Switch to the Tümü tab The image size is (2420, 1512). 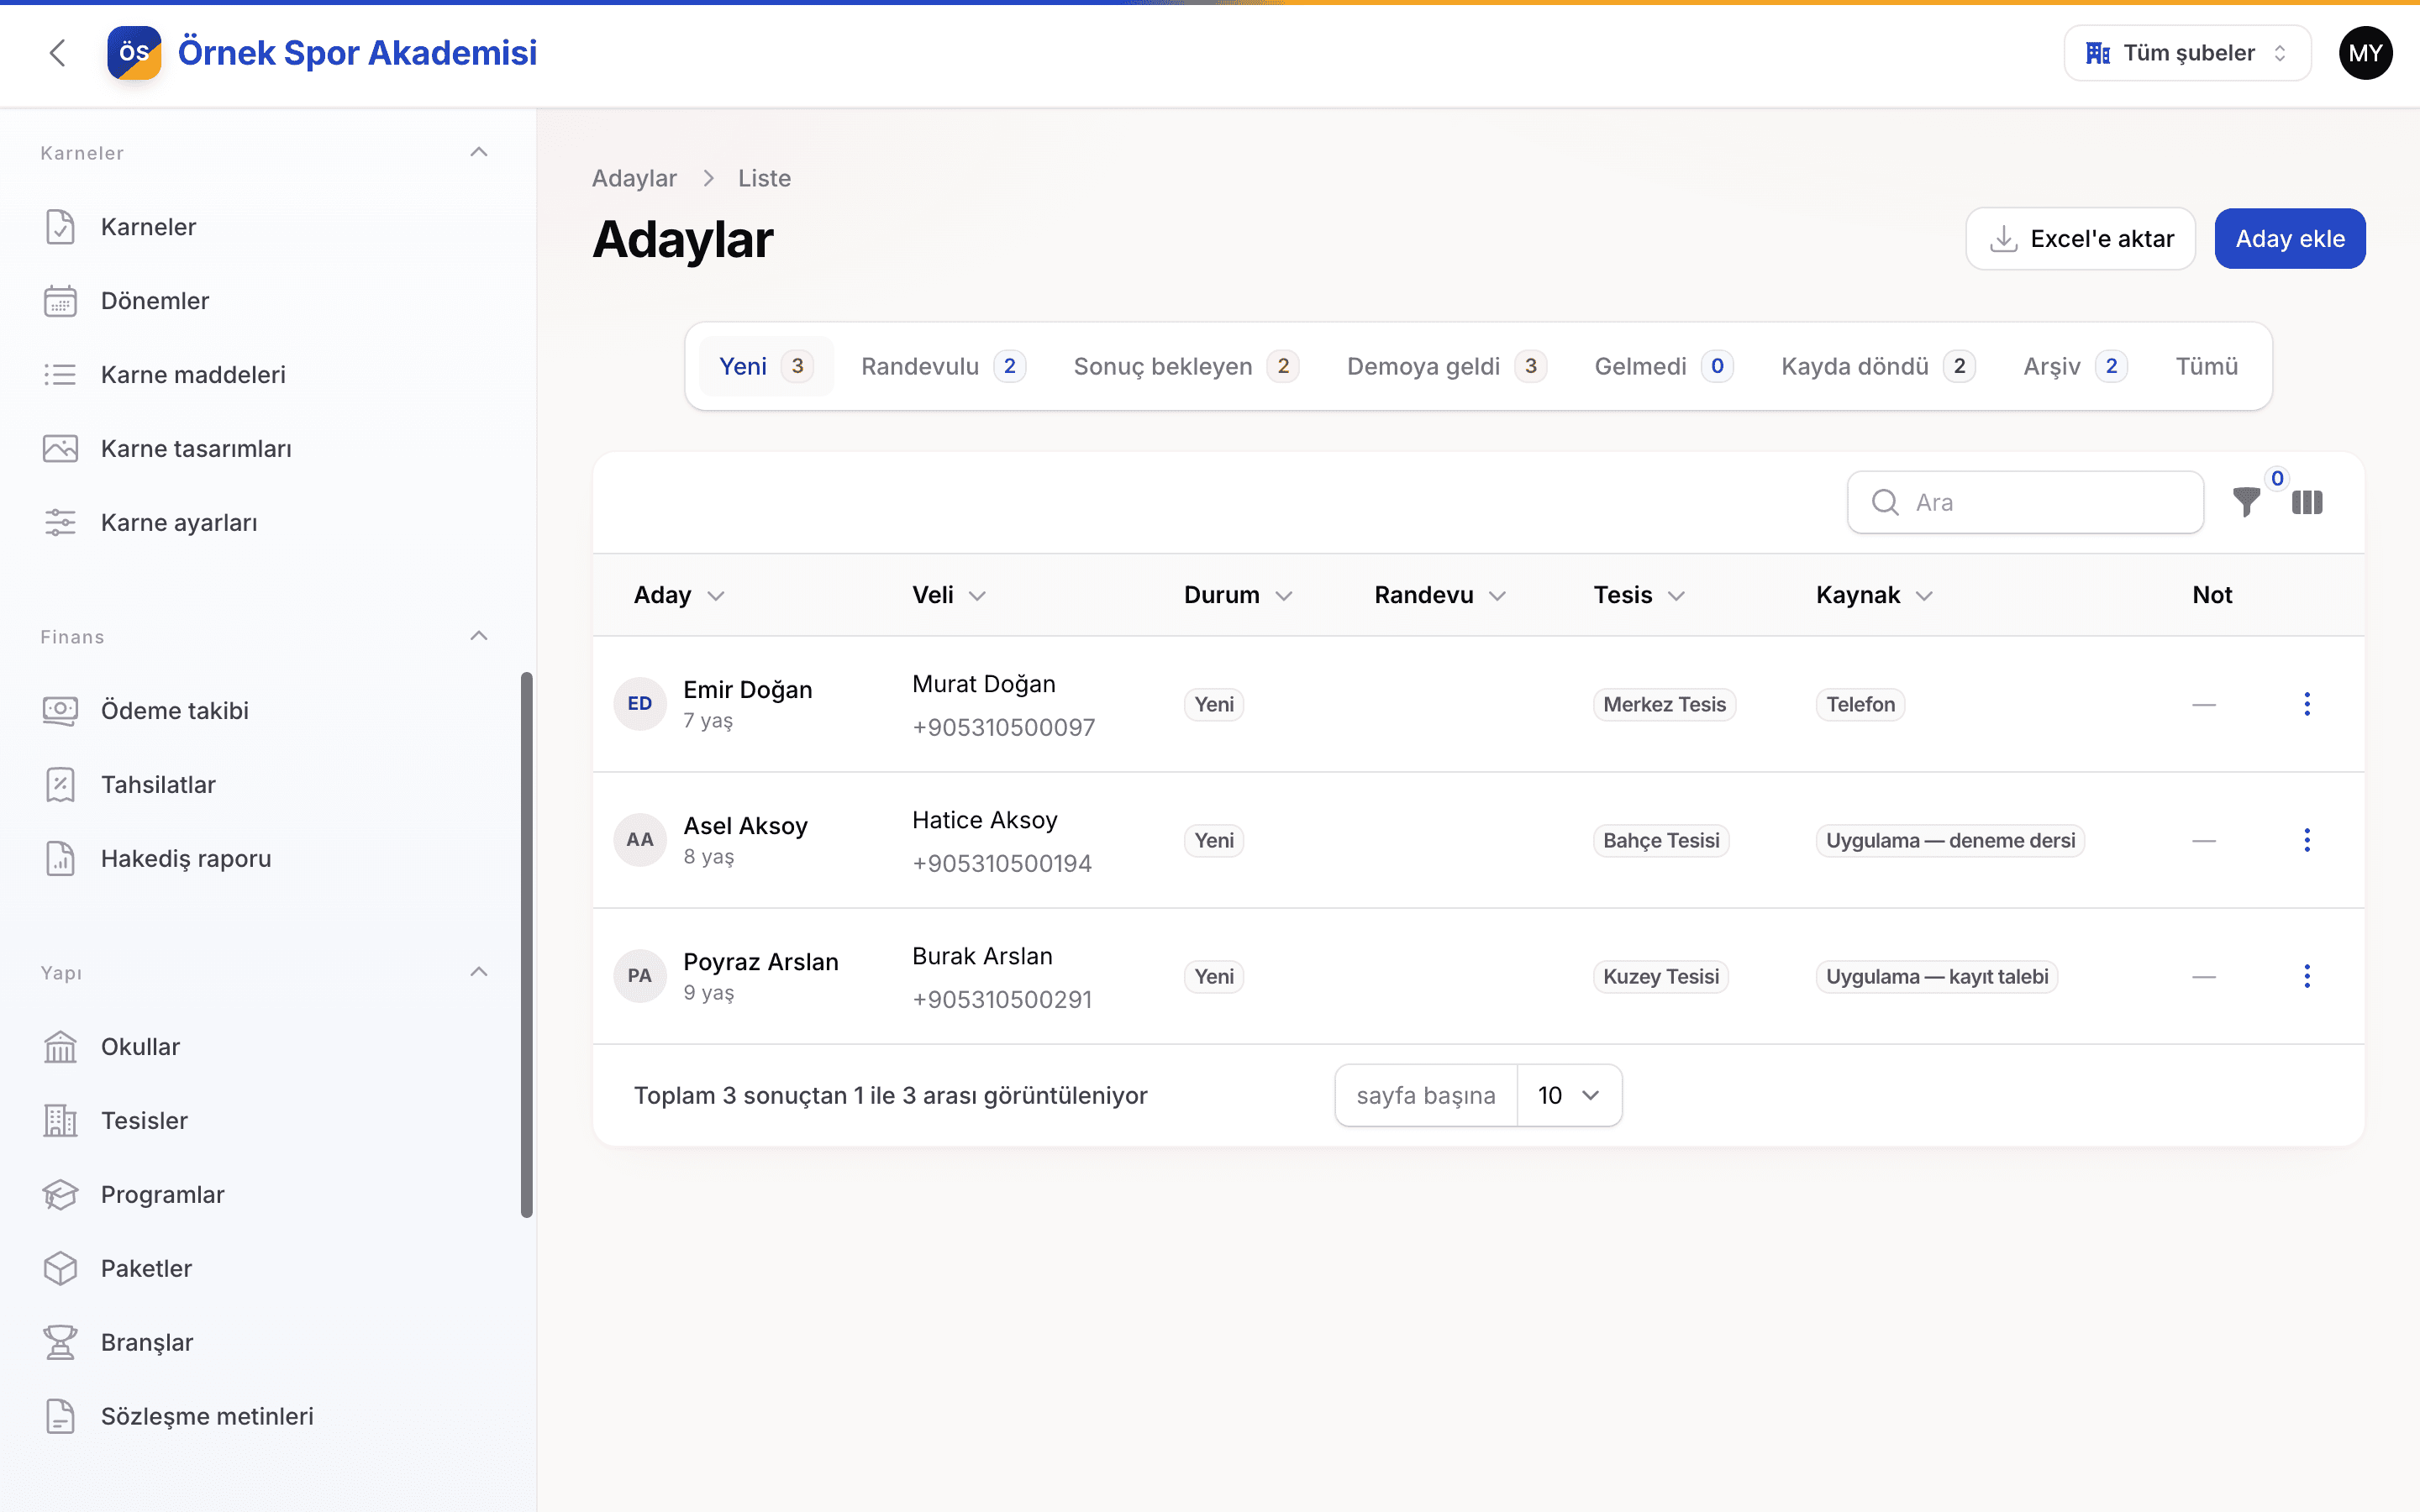tap(2206, 366)
